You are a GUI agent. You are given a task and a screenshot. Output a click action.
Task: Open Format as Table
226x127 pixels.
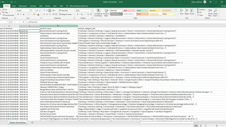(x=106, y=13)
